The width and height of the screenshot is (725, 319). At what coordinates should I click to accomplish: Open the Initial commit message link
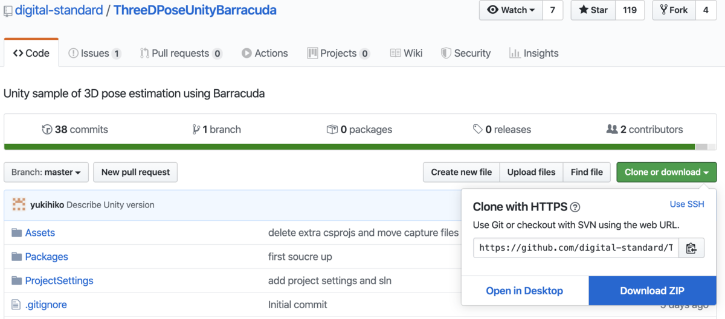[298, 305]
